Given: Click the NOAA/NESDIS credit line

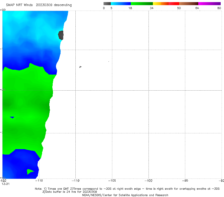Looking at the screenshot, I should (x=125, y=195).
